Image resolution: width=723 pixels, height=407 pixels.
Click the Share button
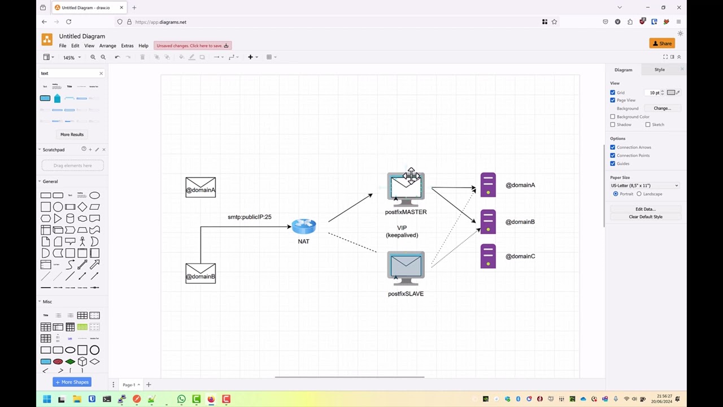pyautogui.click(x=662, y=44)
